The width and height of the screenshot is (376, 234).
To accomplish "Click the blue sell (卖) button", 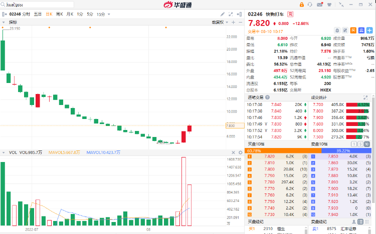I will coord(361,30).
